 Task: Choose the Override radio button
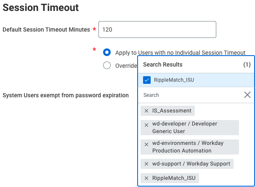point(107,65)
